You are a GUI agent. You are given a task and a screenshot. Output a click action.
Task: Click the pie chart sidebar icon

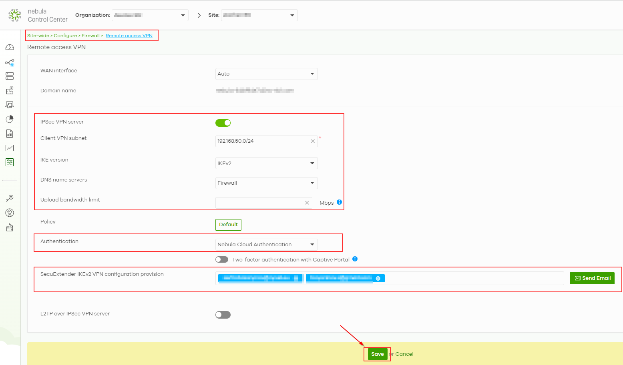point(10,119)
